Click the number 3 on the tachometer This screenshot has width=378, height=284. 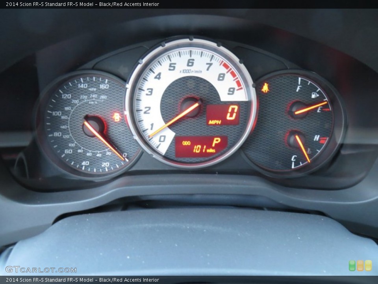[x=149, y=92]
